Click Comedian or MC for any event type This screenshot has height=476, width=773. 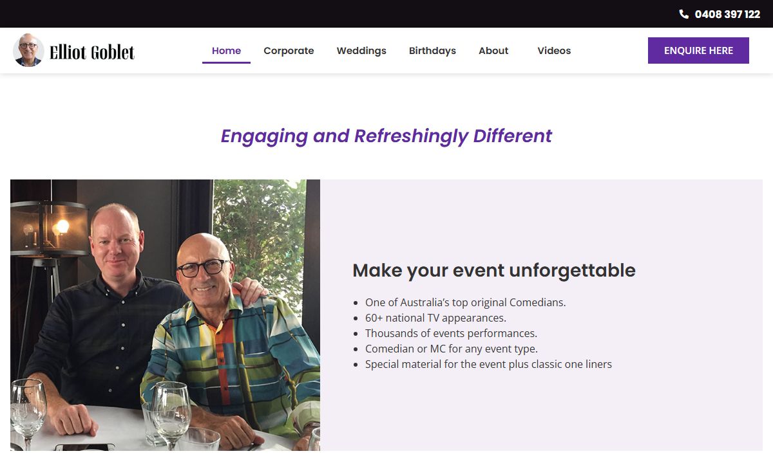click(452, 349)
